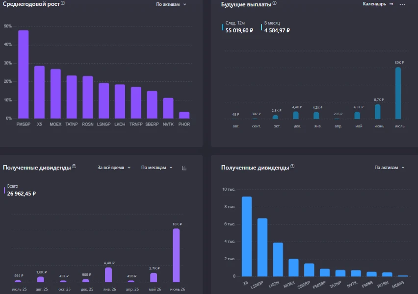Click the LSNGP bar in dividends chart

tap(262, 247)
